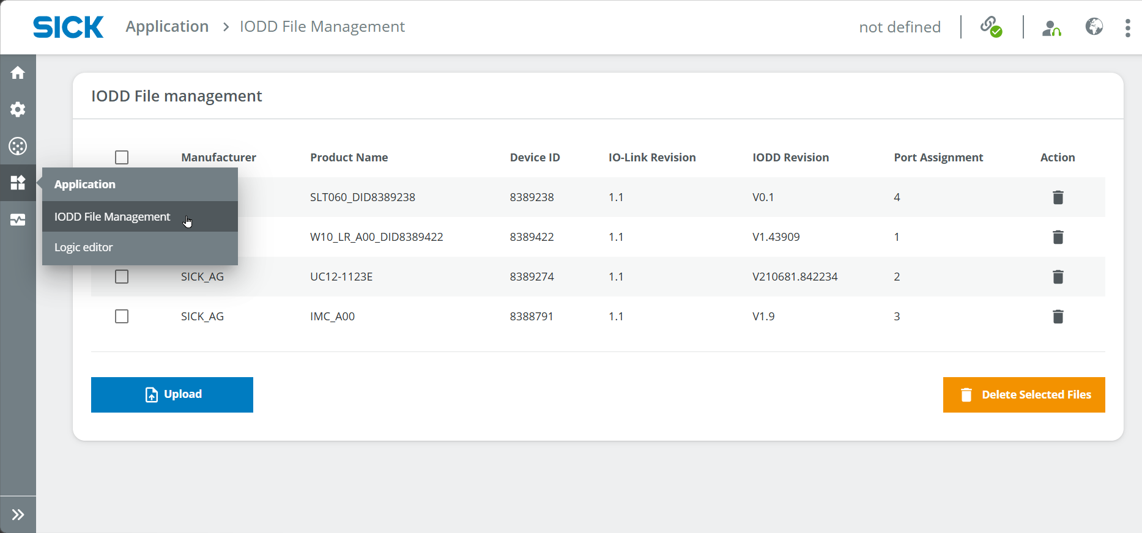1142x533 pixels.
Task: Expand the sidebar with double-chevron icon
Action: coord(18,515)
